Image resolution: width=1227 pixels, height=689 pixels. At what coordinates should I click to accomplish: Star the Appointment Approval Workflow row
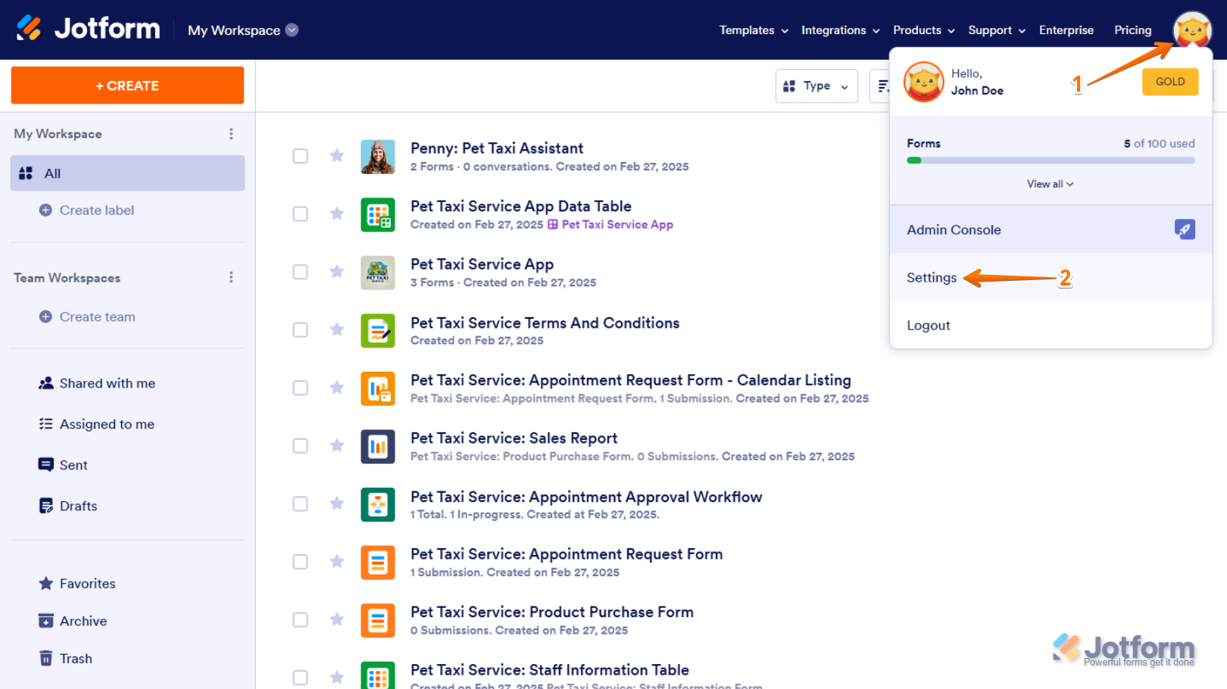[337, 503]
